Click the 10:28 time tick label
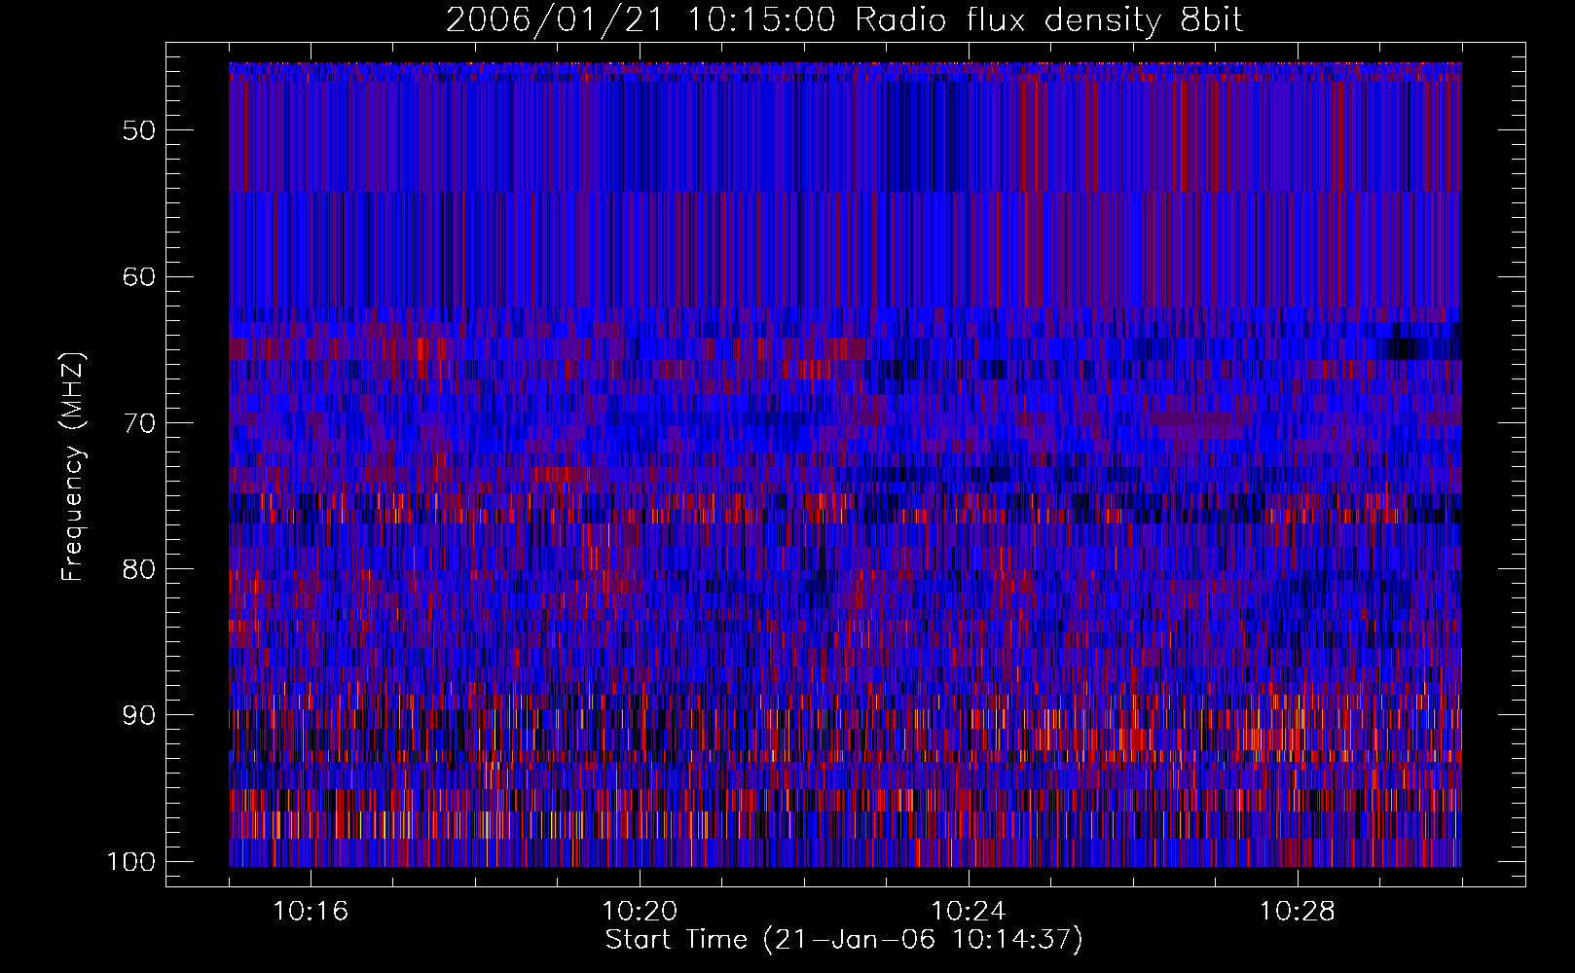 1298,912
